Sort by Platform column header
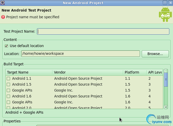 (135, 72)
